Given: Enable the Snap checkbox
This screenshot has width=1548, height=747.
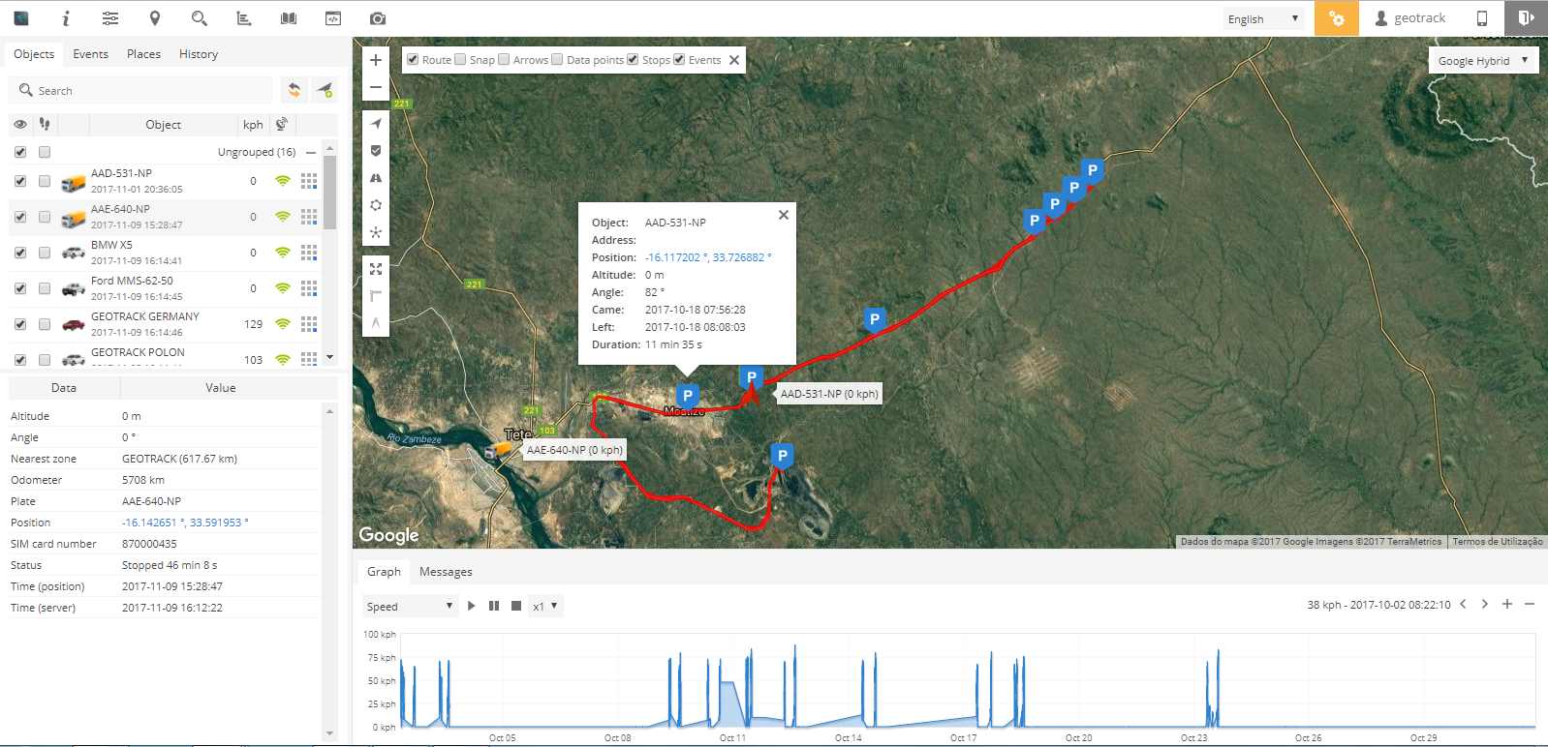Looking at the screenshot, I should click(461, 60).
